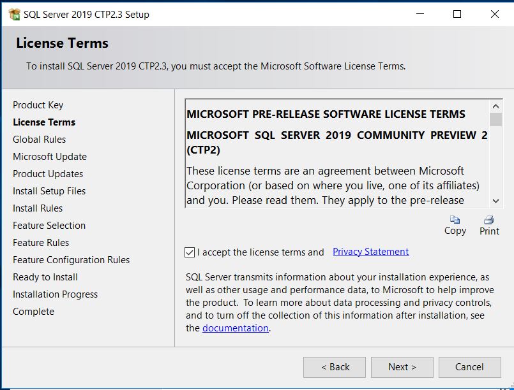Select Ready to Install in the sidebar
This screenshot has height=390, width=514.
[45, 277]
